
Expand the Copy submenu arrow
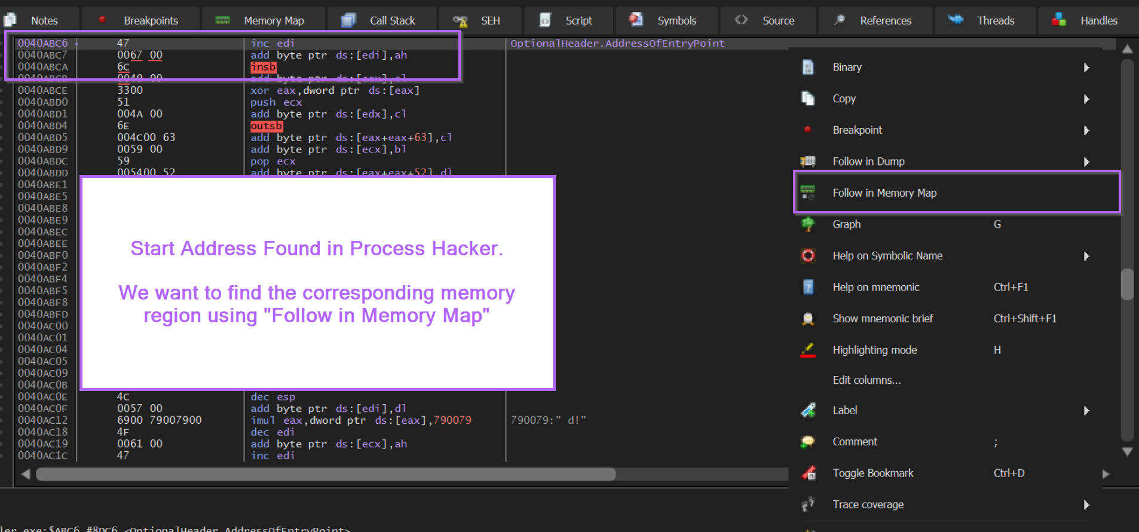pyautogui.click(x=1086, y=99)
